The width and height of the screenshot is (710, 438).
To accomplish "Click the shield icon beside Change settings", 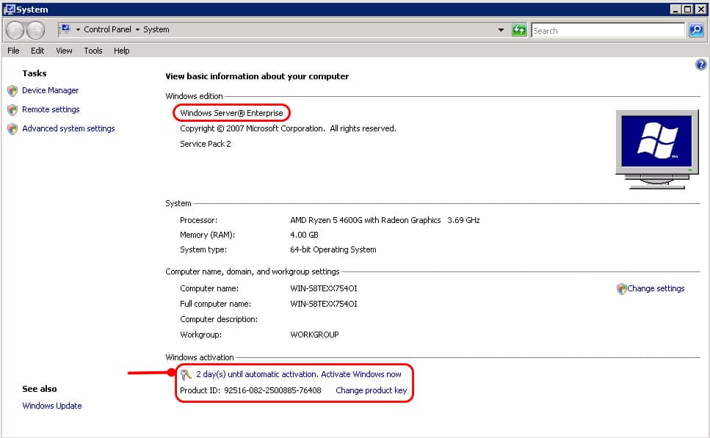I will (621, 288).
